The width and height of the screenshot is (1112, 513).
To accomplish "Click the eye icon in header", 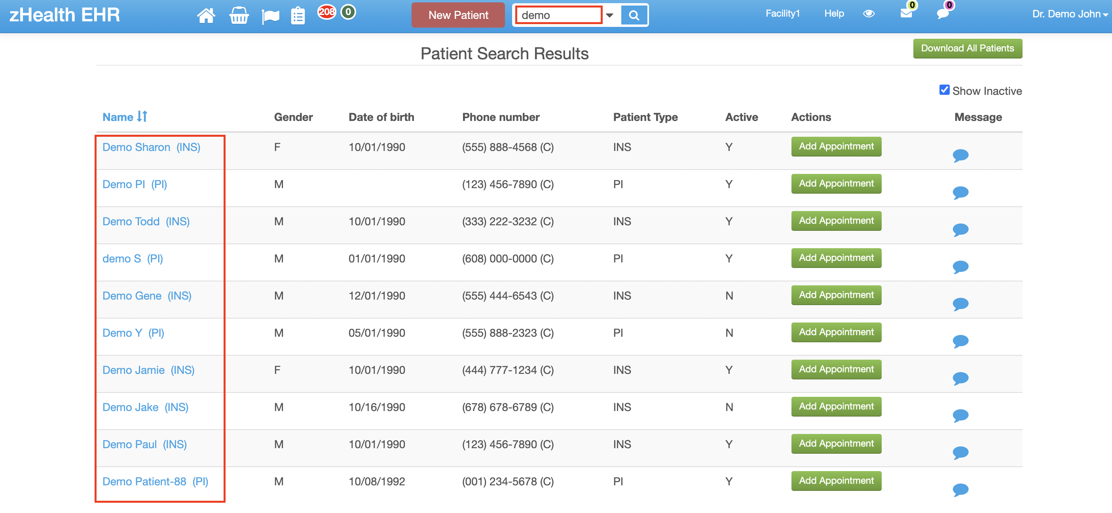I will point(869,14).
